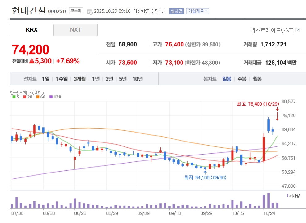Select the 1일 line chart period
Screen dimensions: 306x223
[46, 79]
